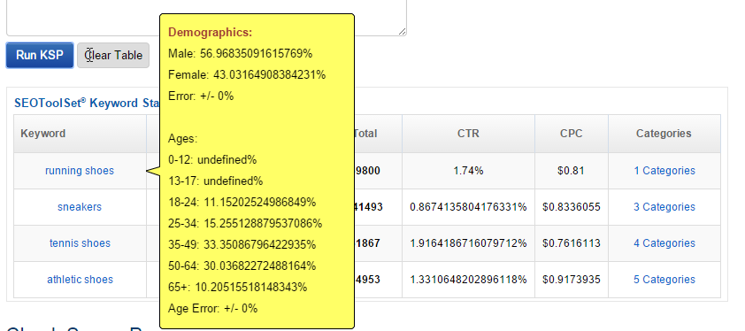Click the 25-34 age percentage line
The width and height of the screenshot is (745, 331).
point(245,224)
